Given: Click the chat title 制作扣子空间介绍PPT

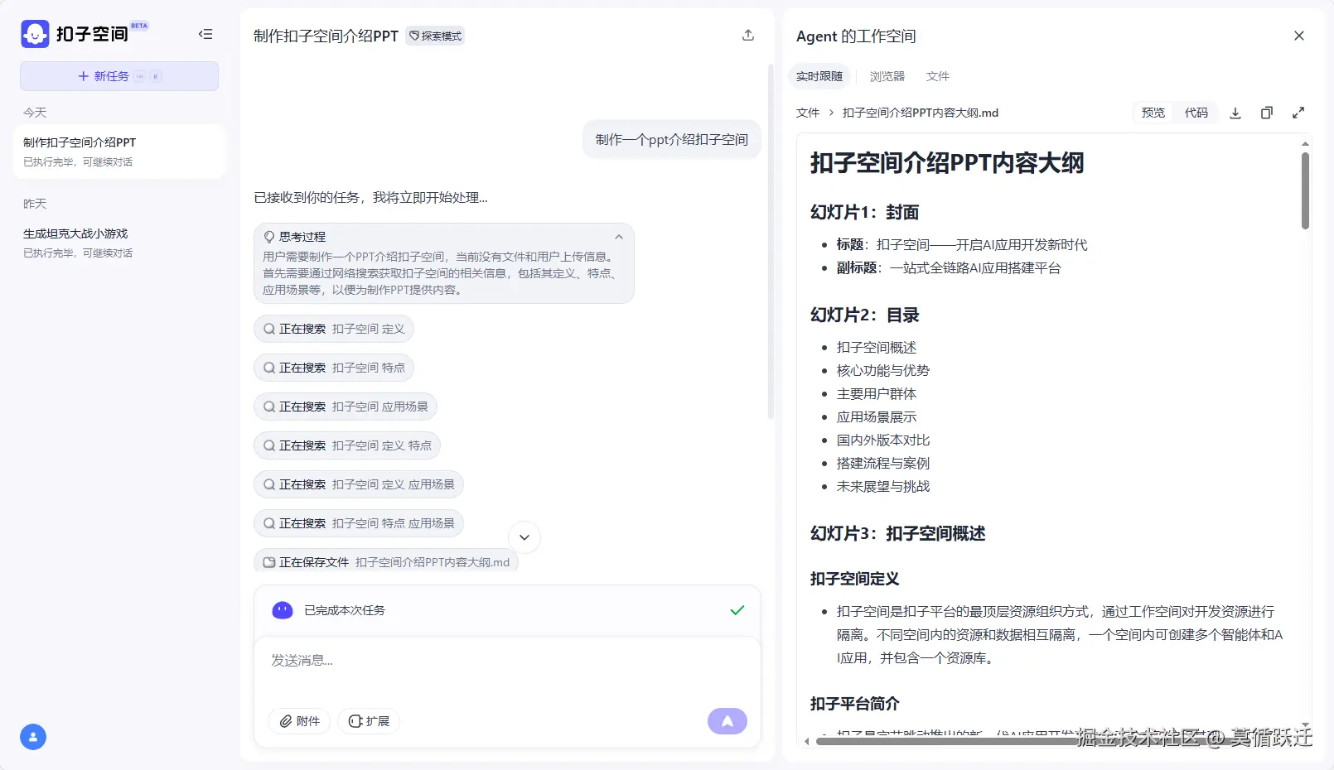Looking at the screenshot, I should (x=326, y=36).
